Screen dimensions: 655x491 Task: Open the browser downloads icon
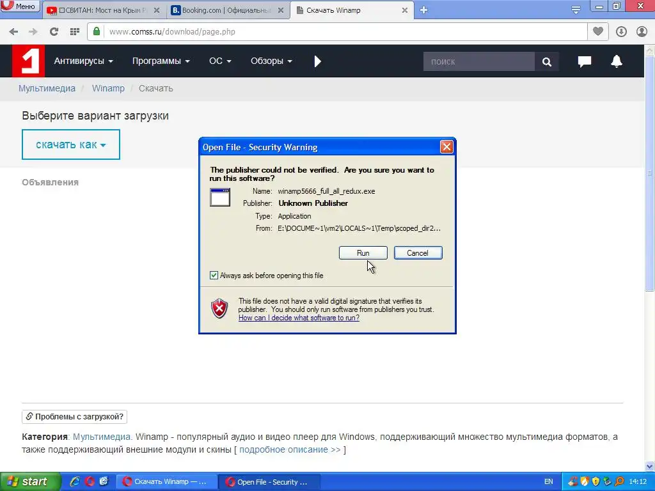(621, 32)
